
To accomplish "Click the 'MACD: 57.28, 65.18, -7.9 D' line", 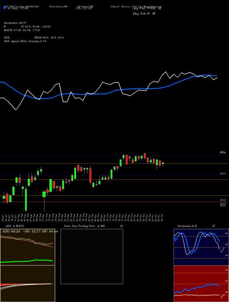I will [22, 30].
